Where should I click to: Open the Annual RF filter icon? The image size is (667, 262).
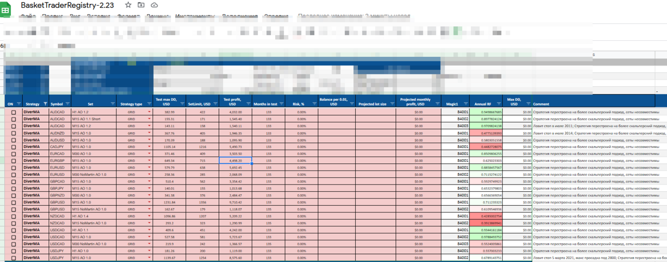click(x=498, y=104)
